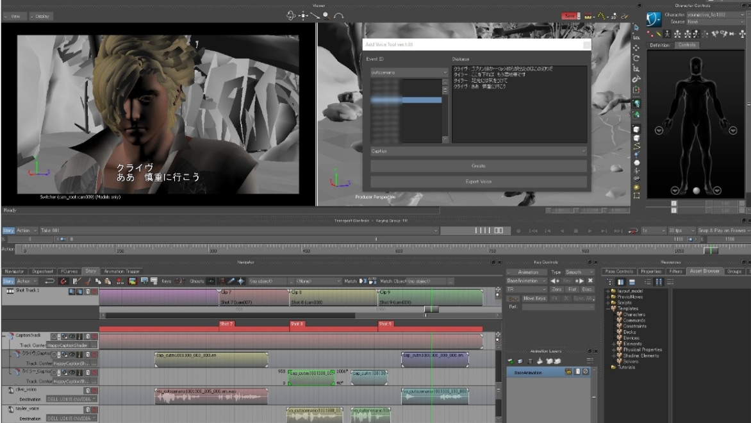Click the play button in Transport Controls
Image resolution: width=751 pixels, height=423 pixels.
pos(590,230)
